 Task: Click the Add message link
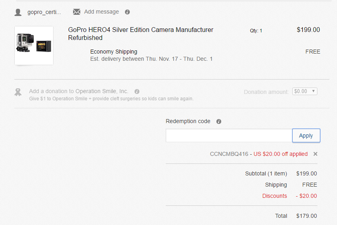click(101, 12)
